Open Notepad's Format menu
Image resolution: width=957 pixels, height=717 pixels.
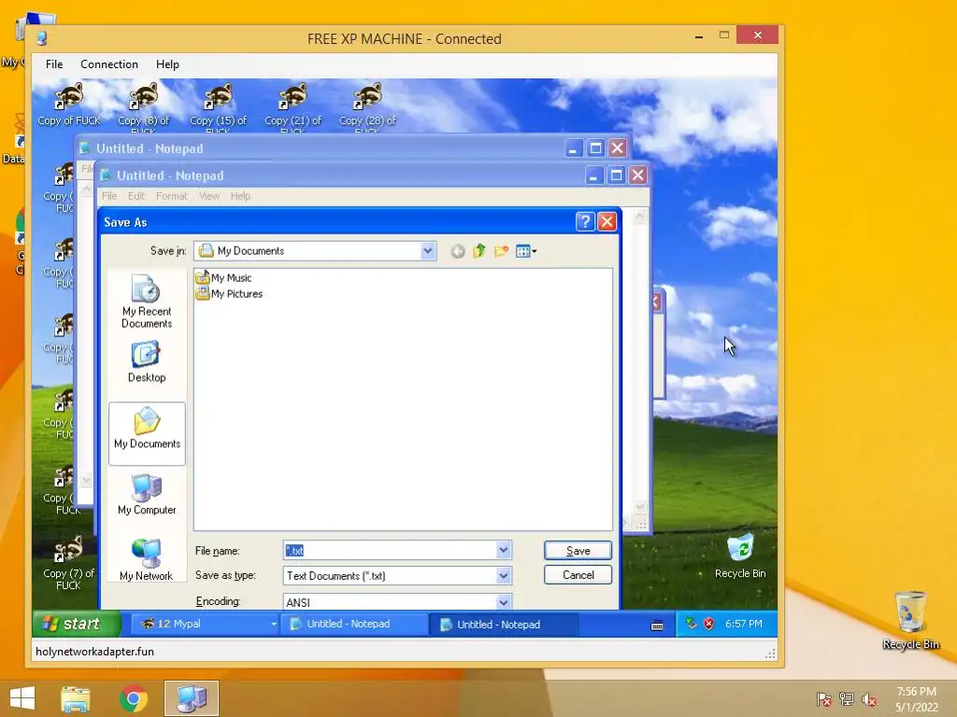tap(172, 196)
